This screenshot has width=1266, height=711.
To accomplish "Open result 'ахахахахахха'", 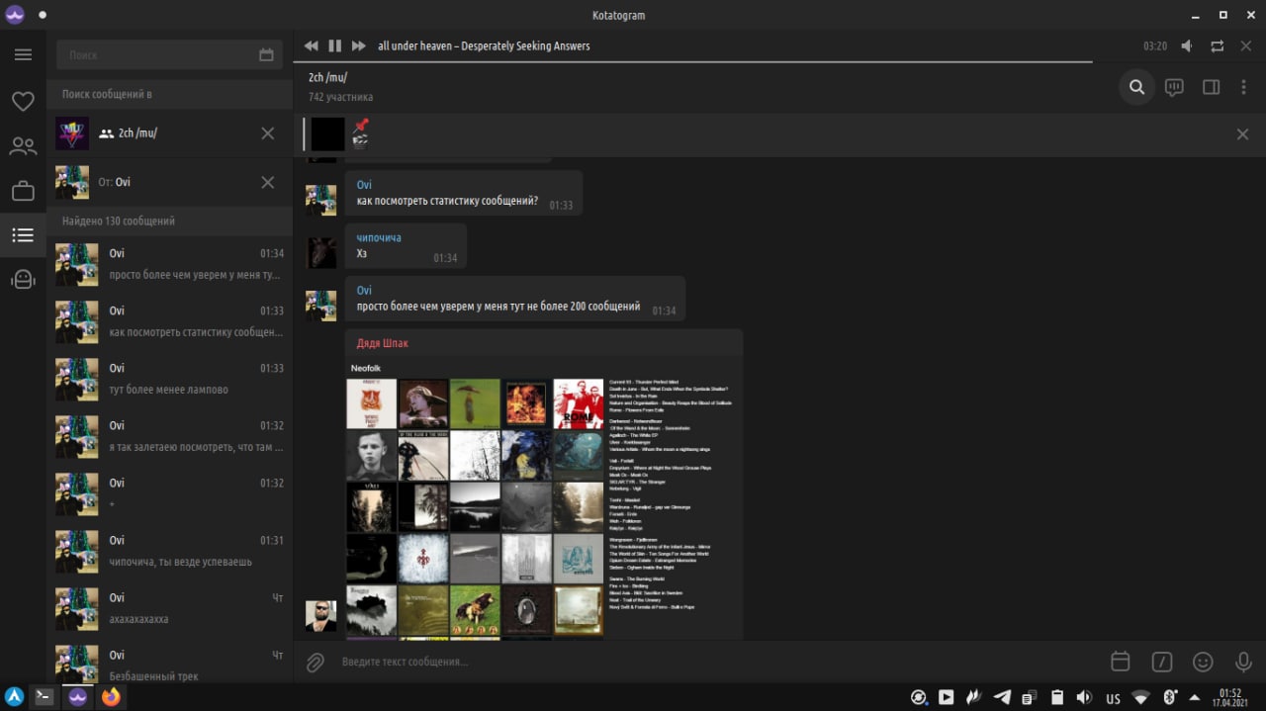I will point(169,608).
